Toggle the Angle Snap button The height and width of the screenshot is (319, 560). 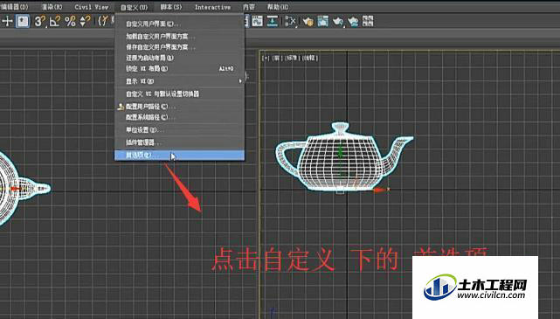tap(55, 22)
